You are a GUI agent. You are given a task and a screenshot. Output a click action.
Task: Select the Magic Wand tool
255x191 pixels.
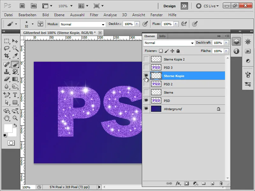(15, 48)
